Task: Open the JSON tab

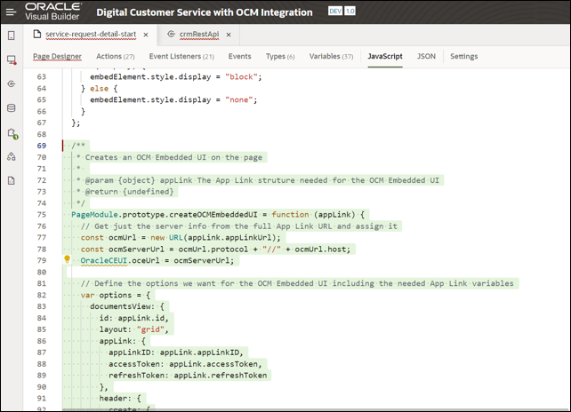Action: (x=426, y=57)
